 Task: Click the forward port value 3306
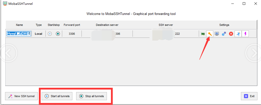click(72, 34)
